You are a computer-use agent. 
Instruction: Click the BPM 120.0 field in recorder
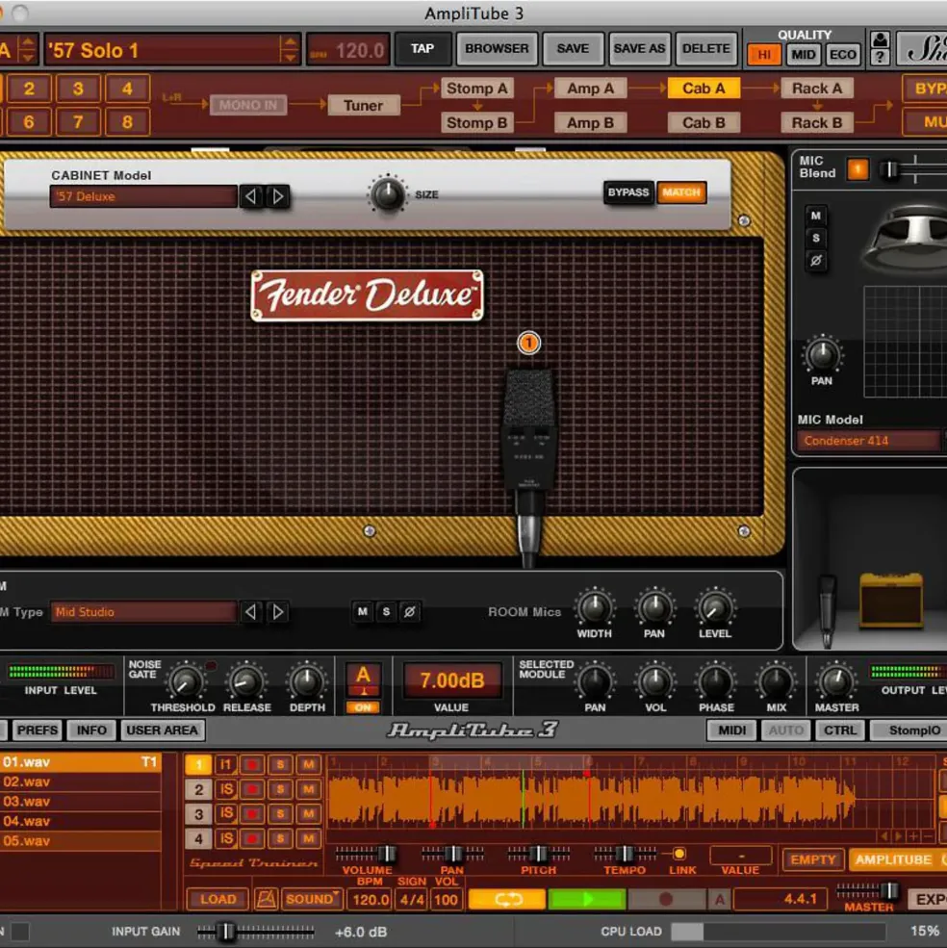pos(371,900)
